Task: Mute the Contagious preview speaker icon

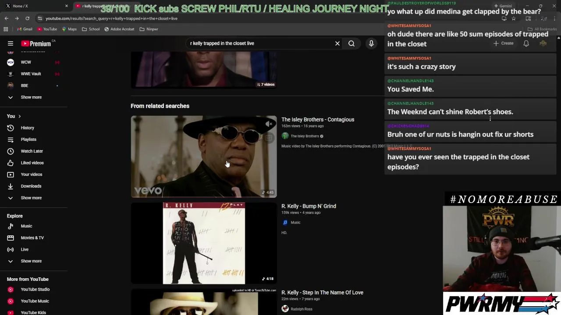Action: pos(269,124)
